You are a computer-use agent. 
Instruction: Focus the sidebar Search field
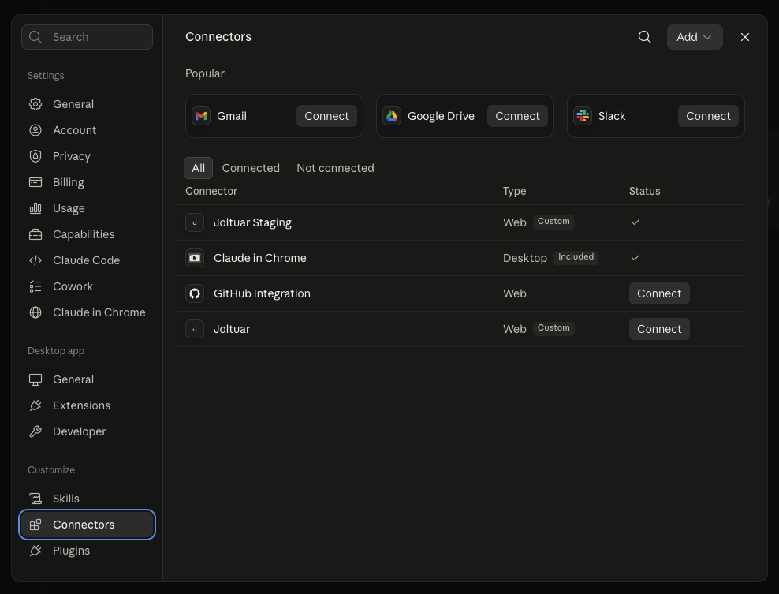(x=87, y=37)
